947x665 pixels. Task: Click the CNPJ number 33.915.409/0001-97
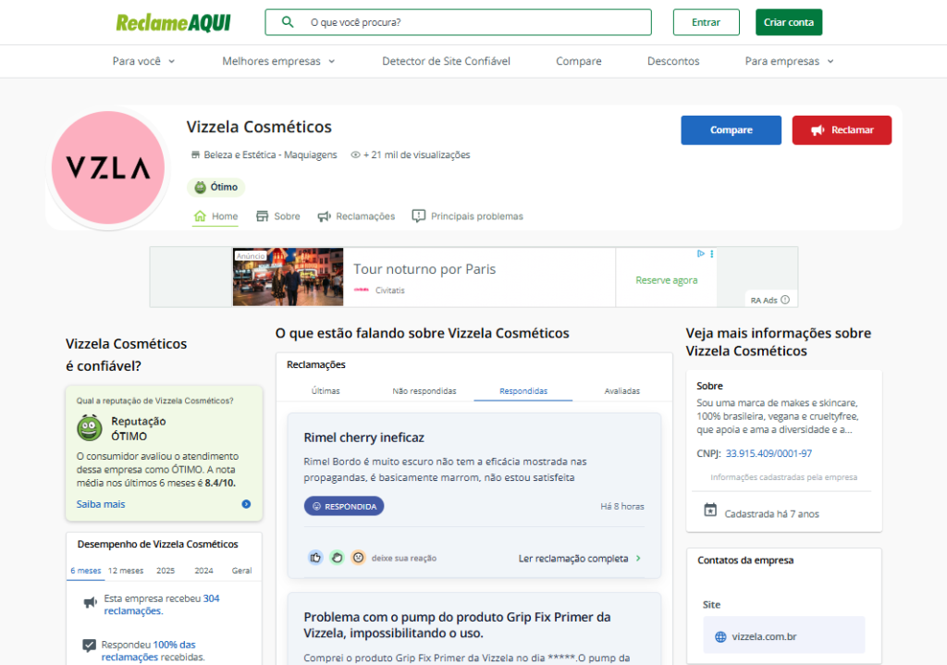tap(769, 453)
